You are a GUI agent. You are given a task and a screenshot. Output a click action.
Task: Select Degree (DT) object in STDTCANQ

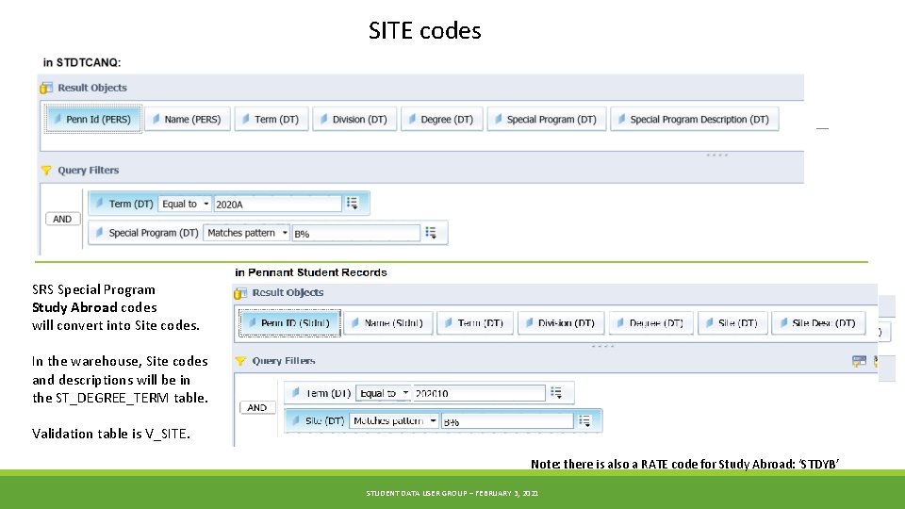pyautogui.click(x=441, y=119)
